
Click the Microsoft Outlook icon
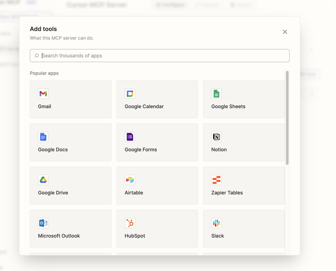click(43, 223)
